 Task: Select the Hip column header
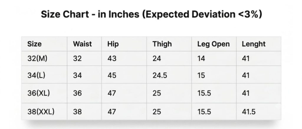click(113, 44)
